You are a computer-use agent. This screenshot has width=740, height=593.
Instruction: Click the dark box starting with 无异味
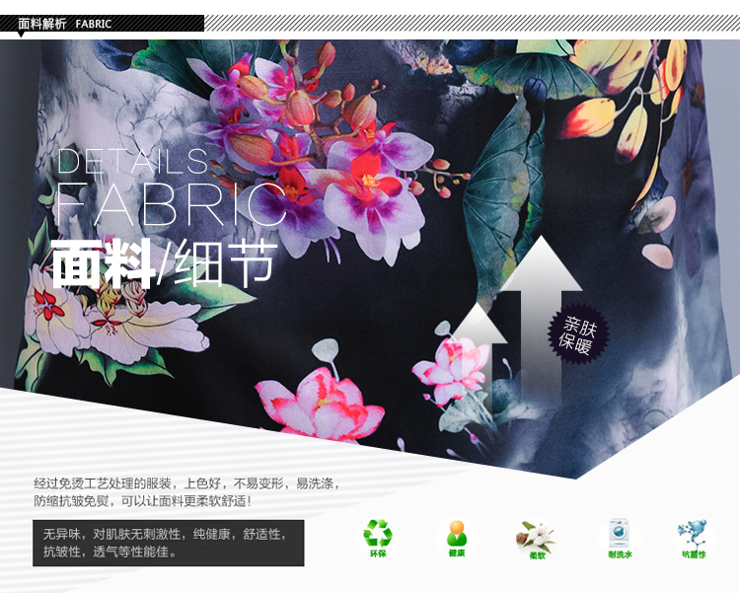coord(168,543)
